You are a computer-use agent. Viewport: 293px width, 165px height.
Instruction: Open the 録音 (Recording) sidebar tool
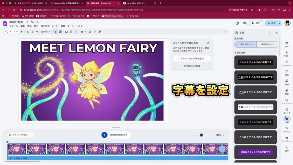click(287, 92)
